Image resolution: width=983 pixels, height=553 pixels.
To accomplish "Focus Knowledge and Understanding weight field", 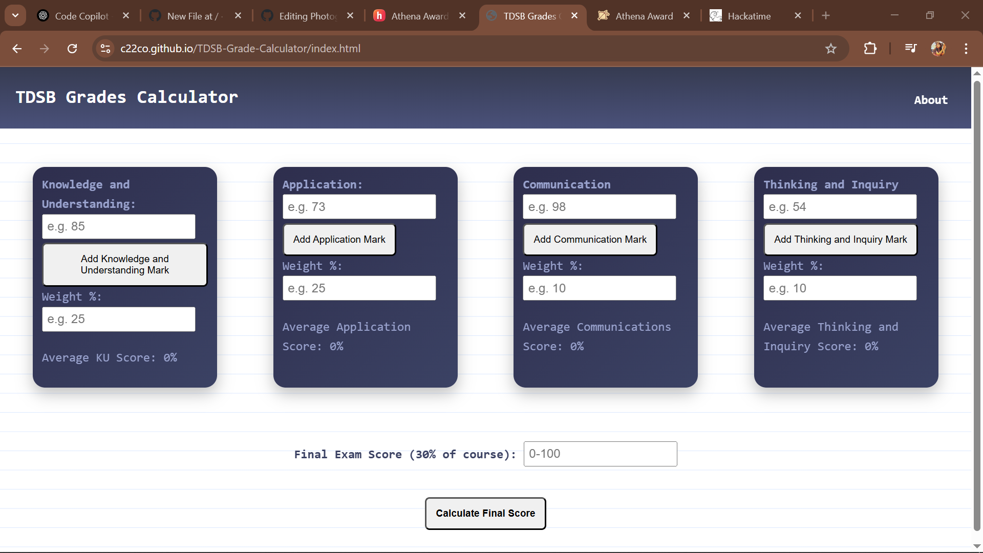I will pyautogui.click(x=118, y=320).
